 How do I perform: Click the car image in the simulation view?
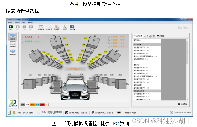click(75, 89)
